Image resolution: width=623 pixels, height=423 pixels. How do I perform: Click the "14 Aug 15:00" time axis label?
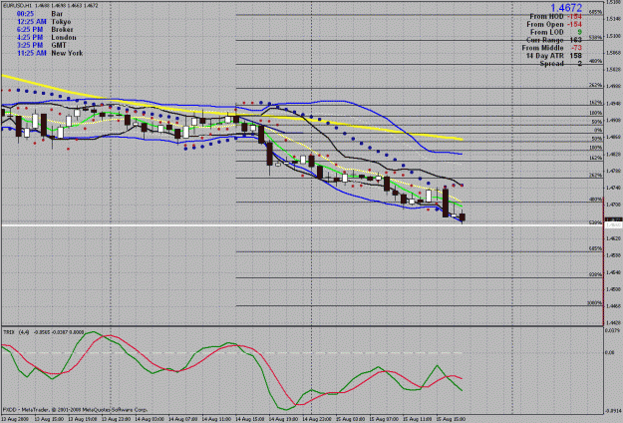pyautogui.click(x=249, y=419)
